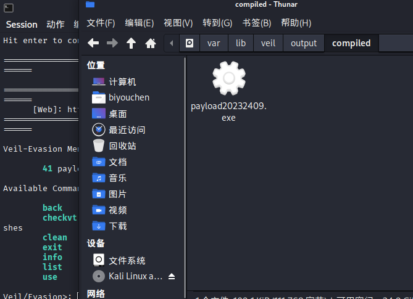Open the output path segment
The height and width of the screenshot is (299, 413).
tap(304, 43)
